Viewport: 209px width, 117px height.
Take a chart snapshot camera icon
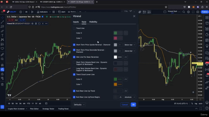(198, 12)
